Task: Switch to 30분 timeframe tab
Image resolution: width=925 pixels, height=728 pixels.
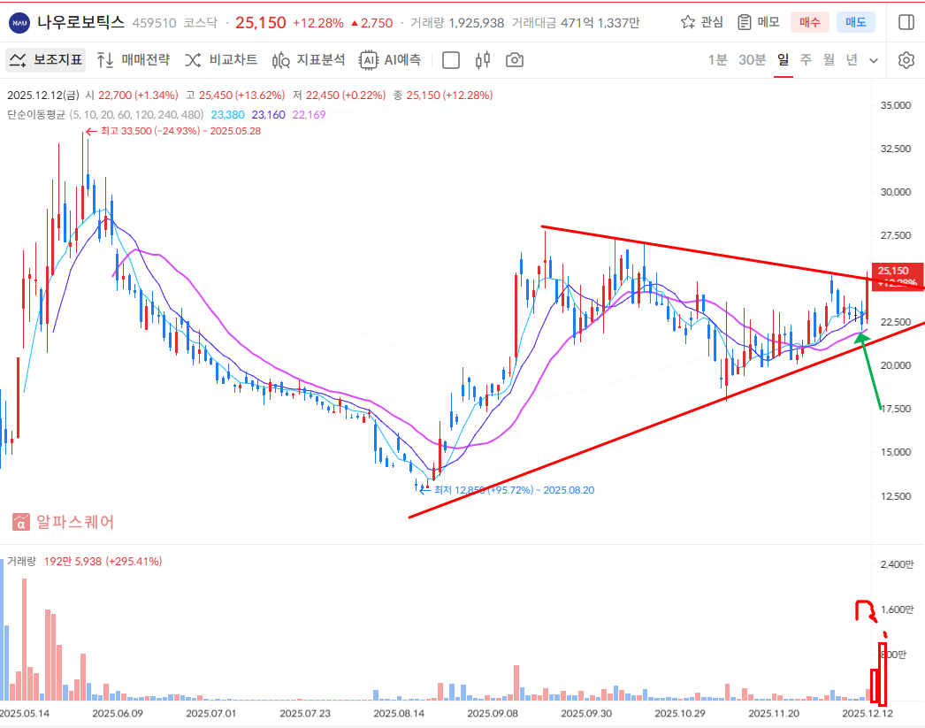Action: click(752, 60)
